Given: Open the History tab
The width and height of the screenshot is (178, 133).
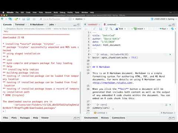Looking at the screenshot, I should point(105,118).
